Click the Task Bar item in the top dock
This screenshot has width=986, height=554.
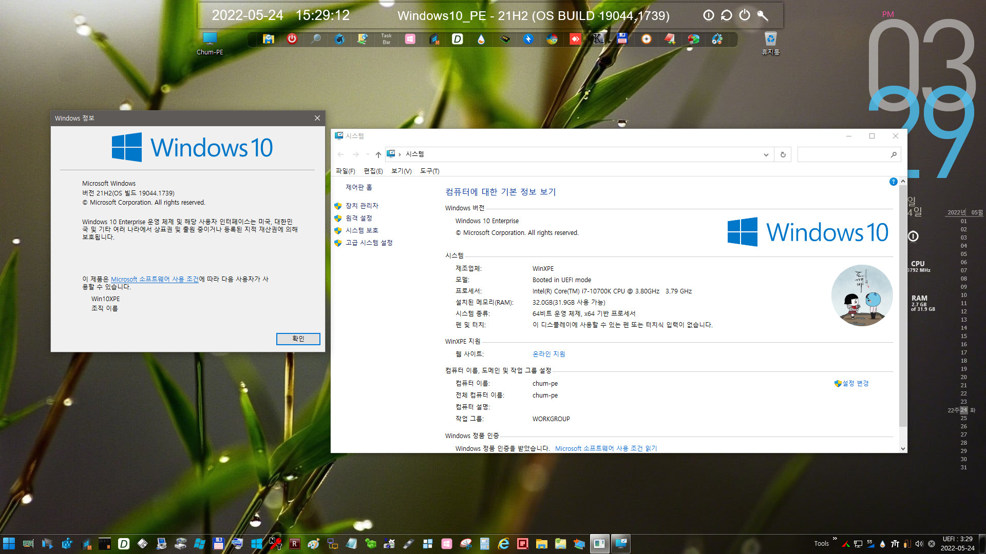(386, 39)
